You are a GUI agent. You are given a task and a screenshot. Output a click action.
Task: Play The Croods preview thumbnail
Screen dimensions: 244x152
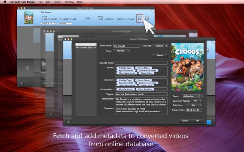click(28, 17)
